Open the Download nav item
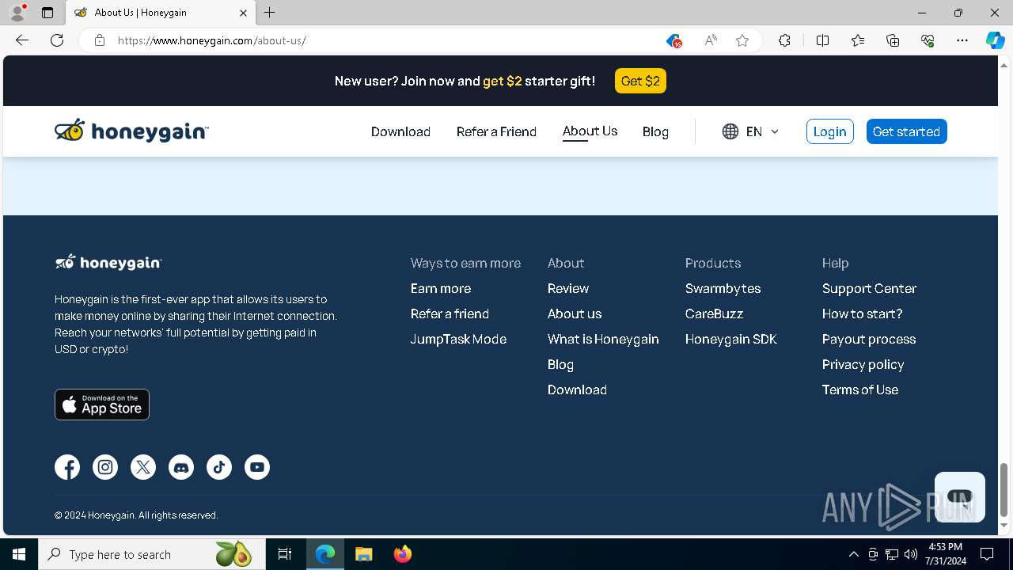 (x=400, y=131)
